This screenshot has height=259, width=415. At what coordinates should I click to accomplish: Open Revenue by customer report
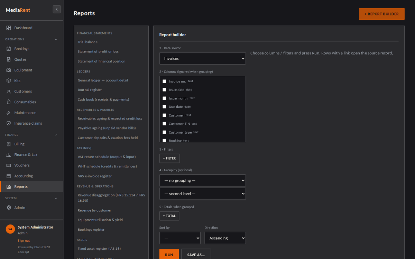coord(94,210)
